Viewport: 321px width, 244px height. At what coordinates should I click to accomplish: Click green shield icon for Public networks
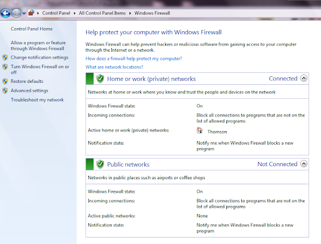[100, 164]
